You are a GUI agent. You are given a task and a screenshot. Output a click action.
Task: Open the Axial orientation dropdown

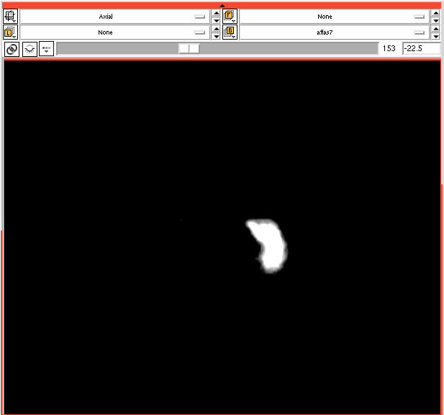115,17
